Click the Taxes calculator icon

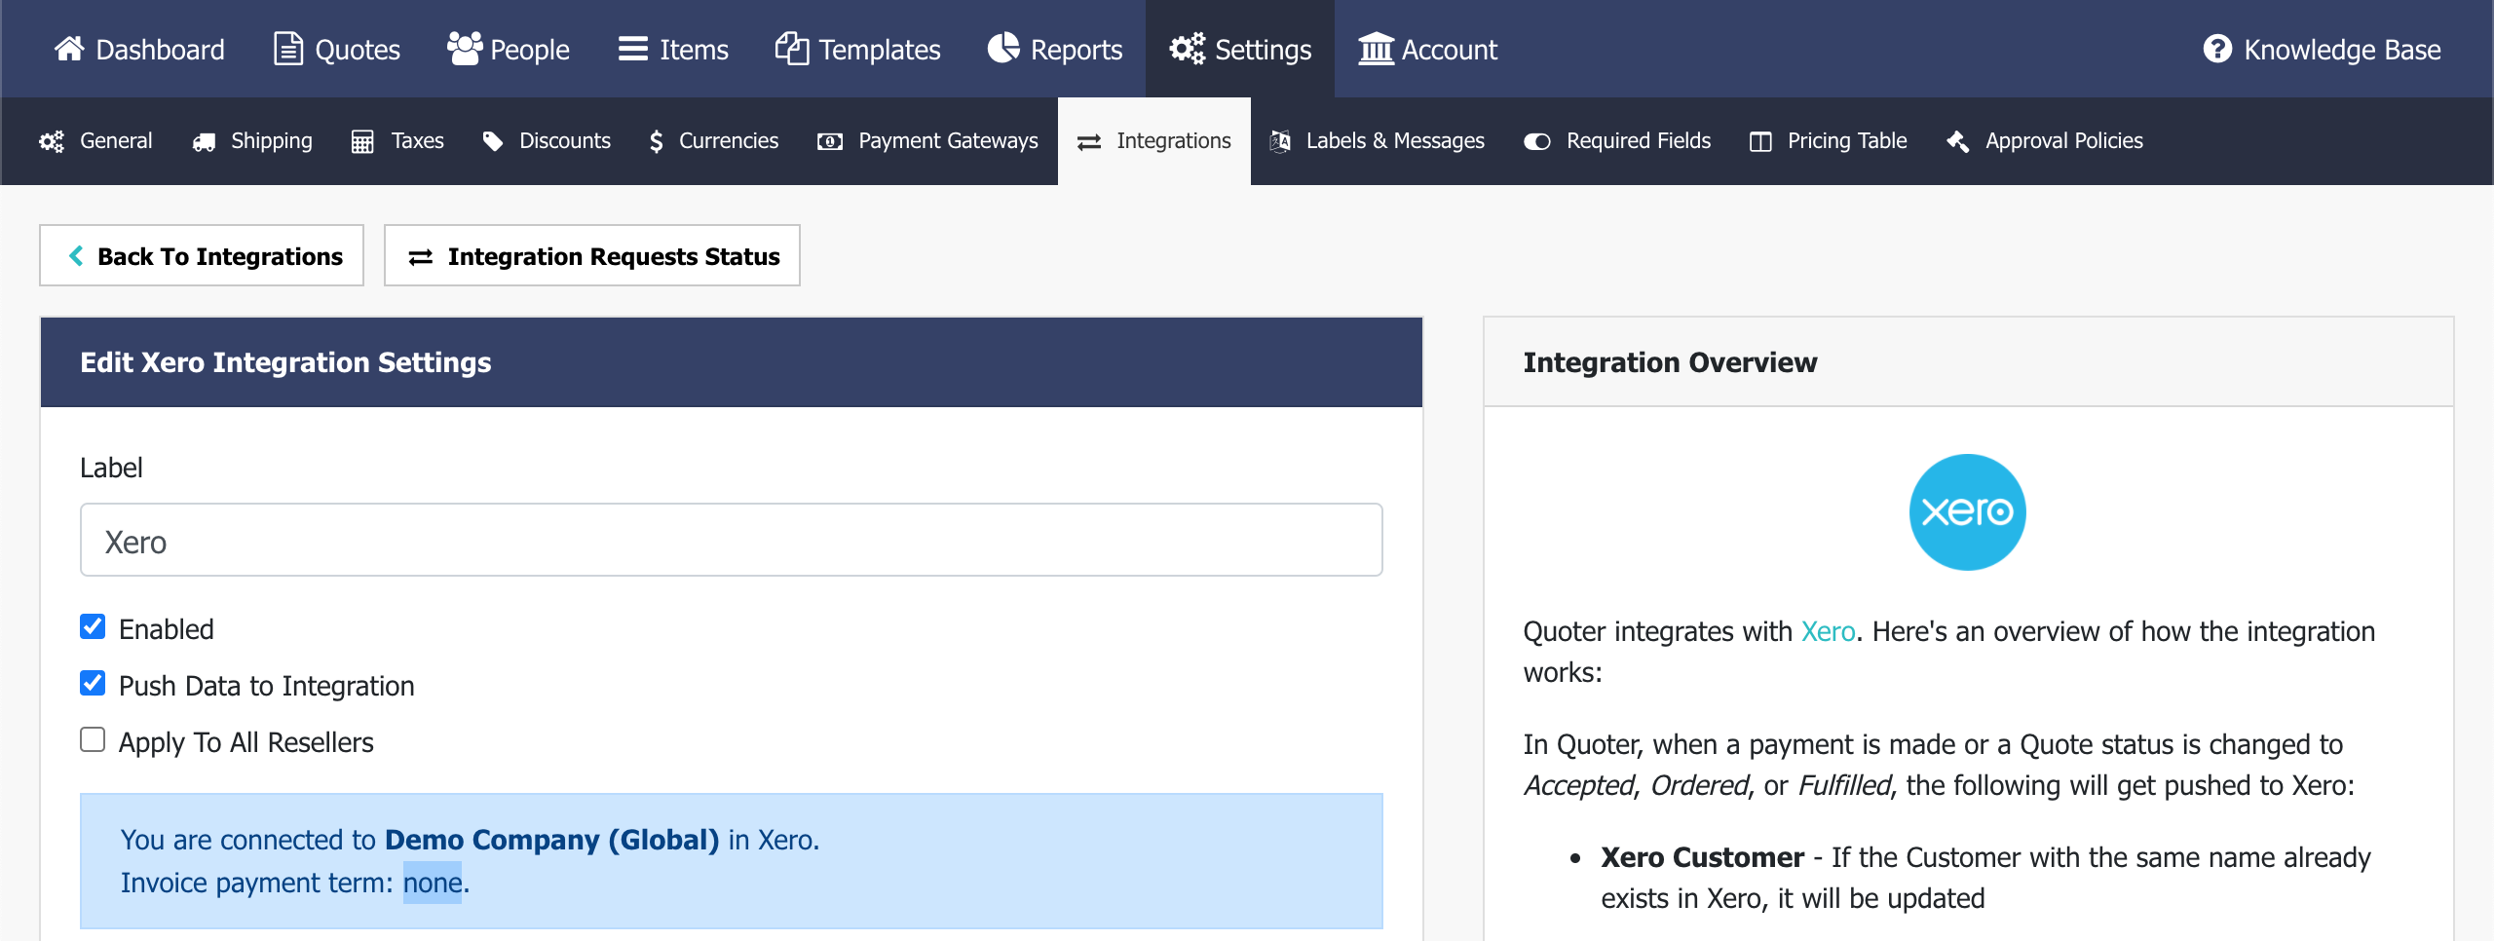(362, 142)
